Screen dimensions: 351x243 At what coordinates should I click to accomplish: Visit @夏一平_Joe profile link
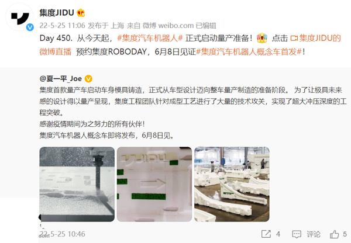(x=60, y=78)
